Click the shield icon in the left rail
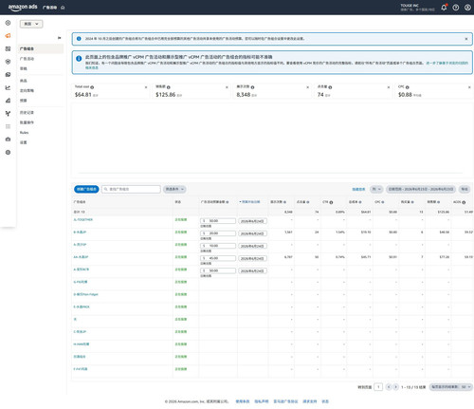 pyautogui.click(x=8, y=62)
